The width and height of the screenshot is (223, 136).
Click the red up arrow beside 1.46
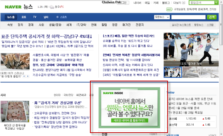(203, 125)
